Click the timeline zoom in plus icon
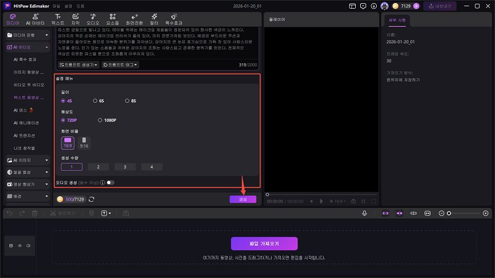Viewport: 495px width, 278px height. tap(486, 214)
